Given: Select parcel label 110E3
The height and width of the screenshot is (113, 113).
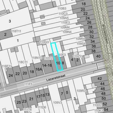Looking at the screenshot, I should [66, 23].
